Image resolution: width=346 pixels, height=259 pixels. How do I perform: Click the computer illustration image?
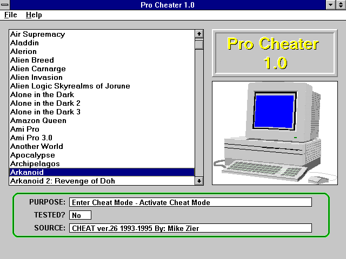(275, 133)
